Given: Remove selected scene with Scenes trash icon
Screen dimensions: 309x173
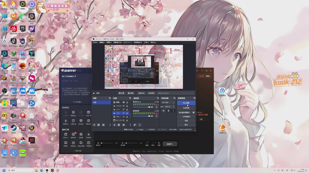Looking at the screenshot, I should click(x=99, y=125).
